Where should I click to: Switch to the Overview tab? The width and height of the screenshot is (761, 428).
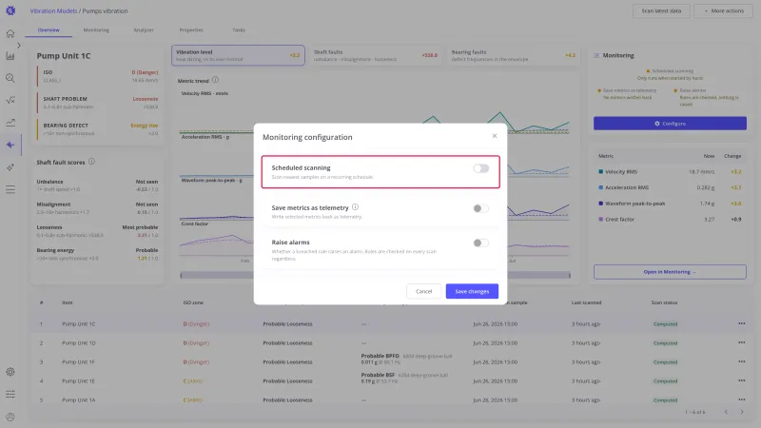[49, 30]
